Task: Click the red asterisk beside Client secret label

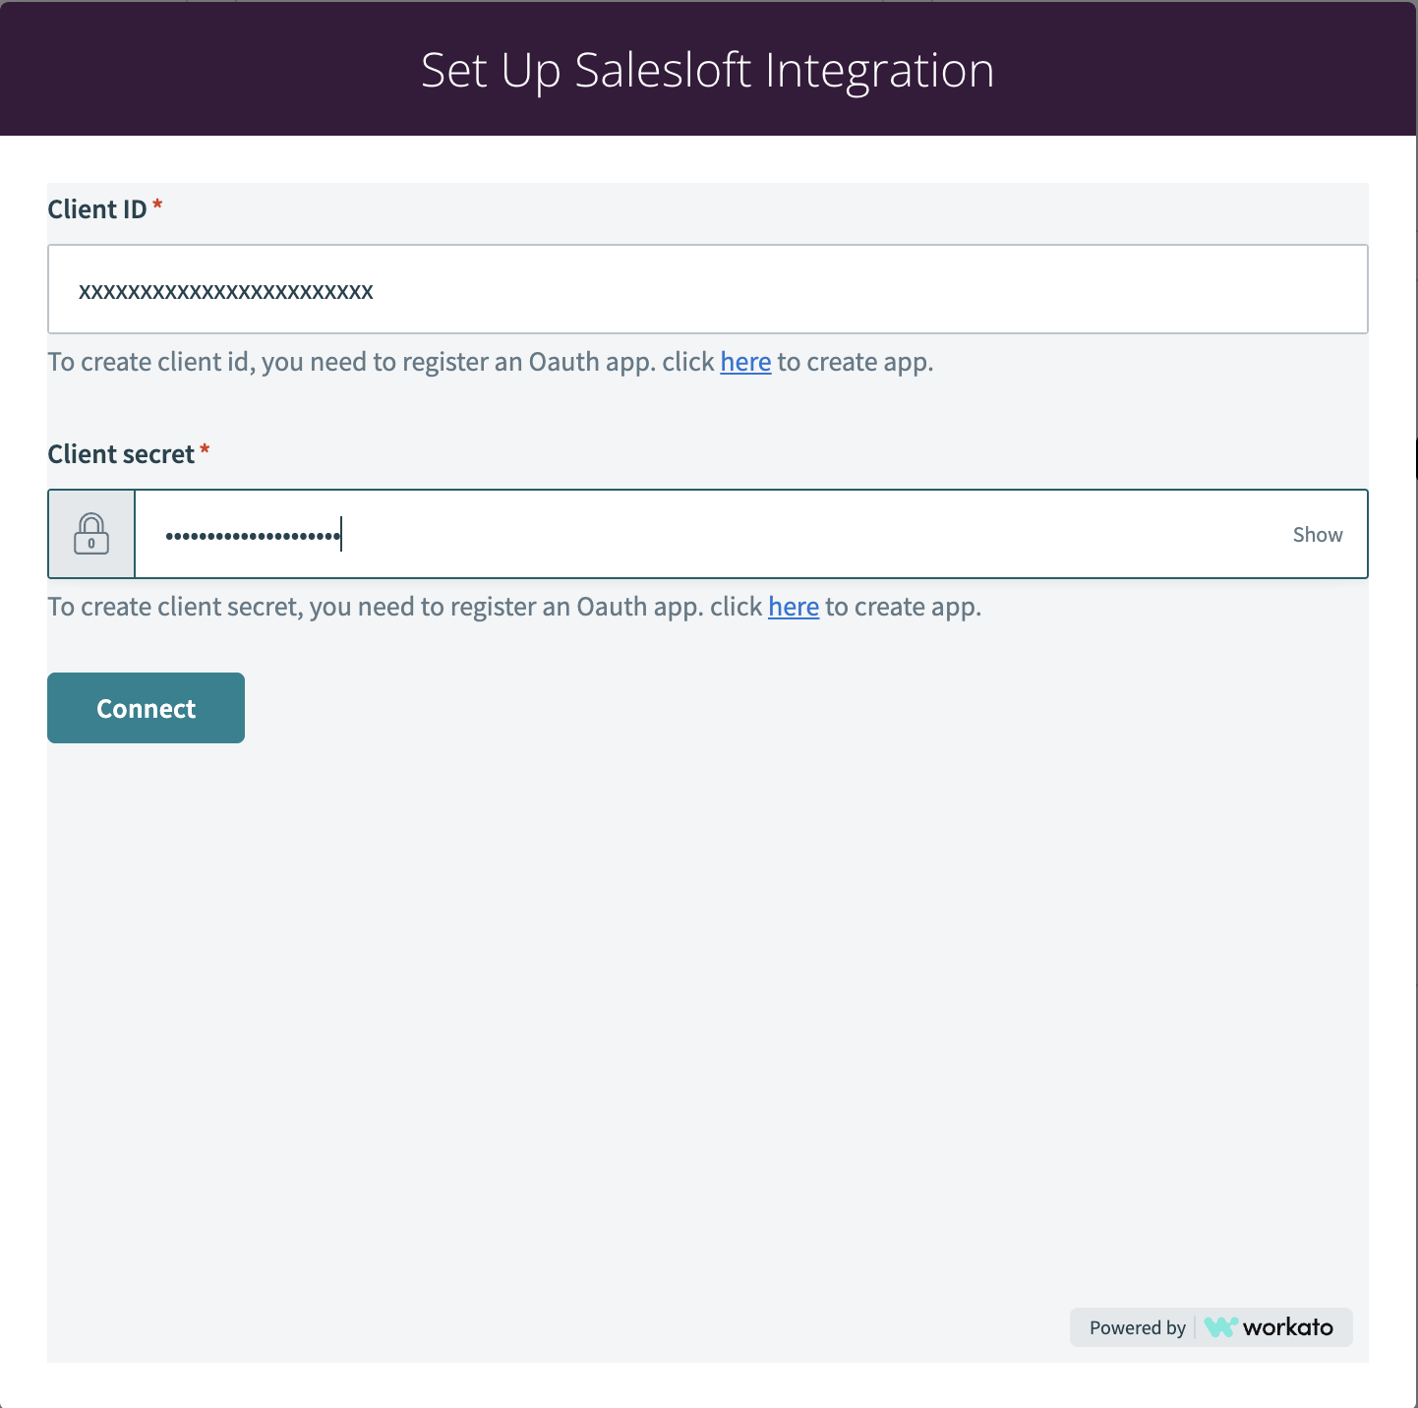Action: 205,449
